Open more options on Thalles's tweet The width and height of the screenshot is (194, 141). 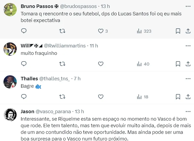188,79
